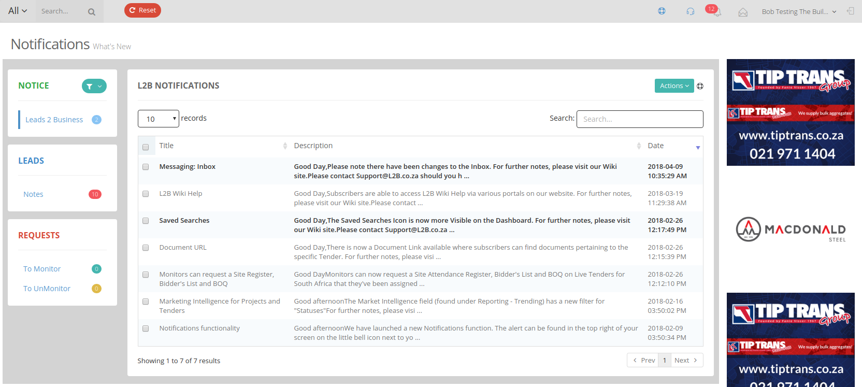Open the Document URL notification title

pyautogui.click(x=183, y=248)
